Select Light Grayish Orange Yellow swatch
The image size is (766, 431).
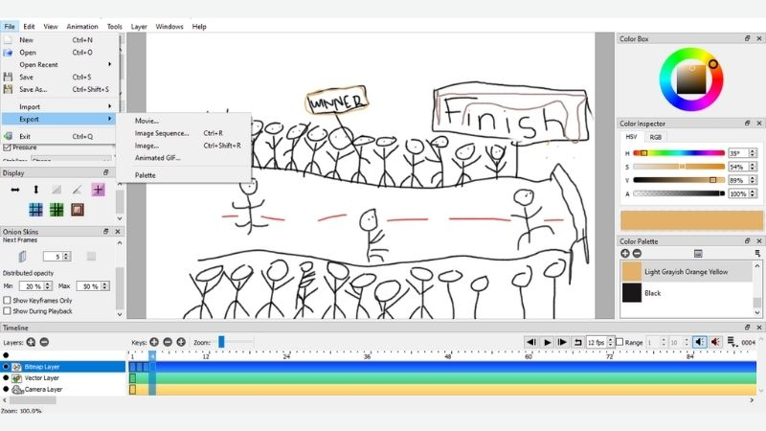pyautogui.click(x=631, y=272)
